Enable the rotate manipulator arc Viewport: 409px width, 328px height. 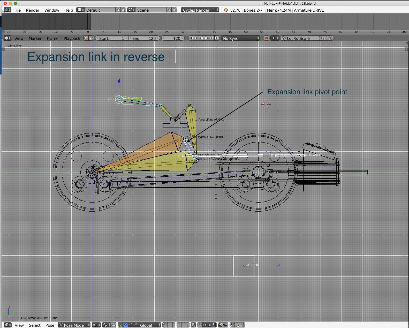pos(130,325)
